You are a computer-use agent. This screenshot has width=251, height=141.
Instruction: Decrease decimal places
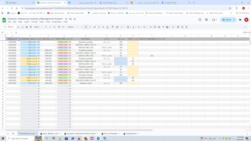coord(54,27)
